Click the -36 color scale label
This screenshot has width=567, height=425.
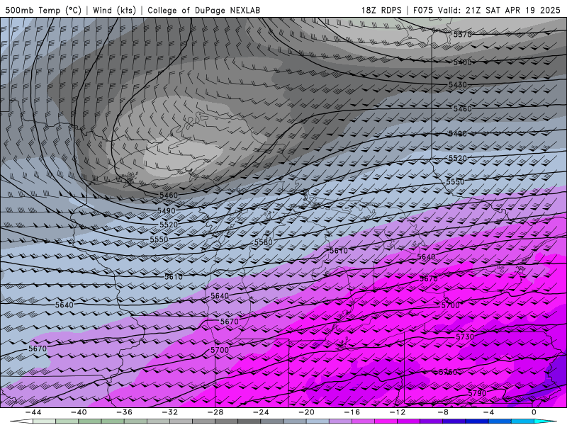(x=124, y=412)
